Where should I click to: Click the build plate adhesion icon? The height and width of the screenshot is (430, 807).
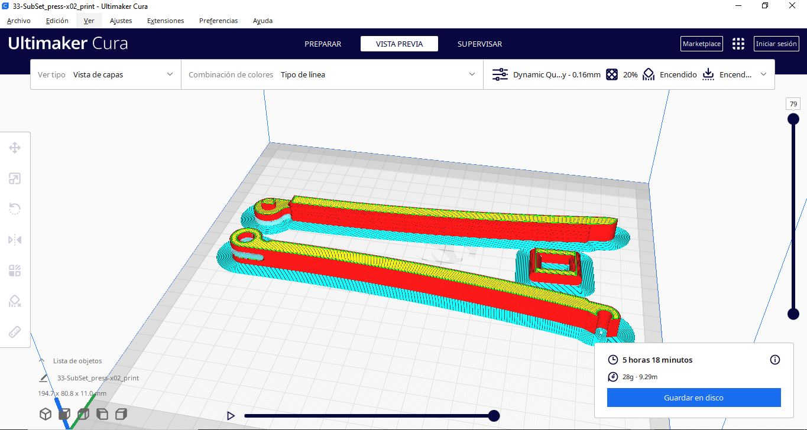[x=708, y=74]
